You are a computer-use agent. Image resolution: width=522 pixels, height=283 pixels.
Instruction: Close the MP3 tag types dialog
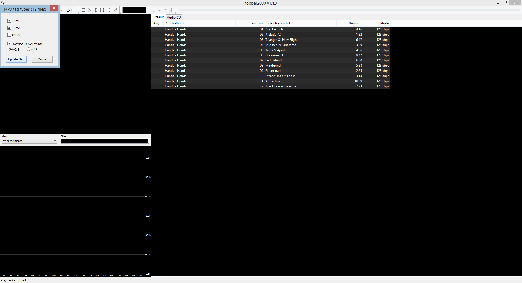54,8
